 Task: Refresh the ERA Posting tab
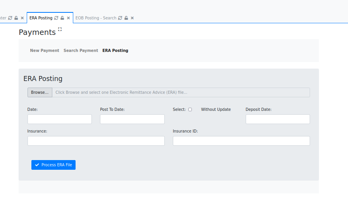click(x=56, y=18)
